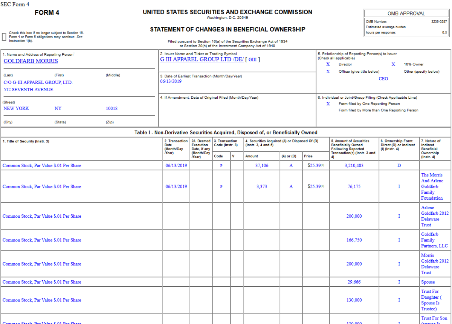Click the 29,666 amount cell
This screenshot has width=452, height=324.
point(354,282)
